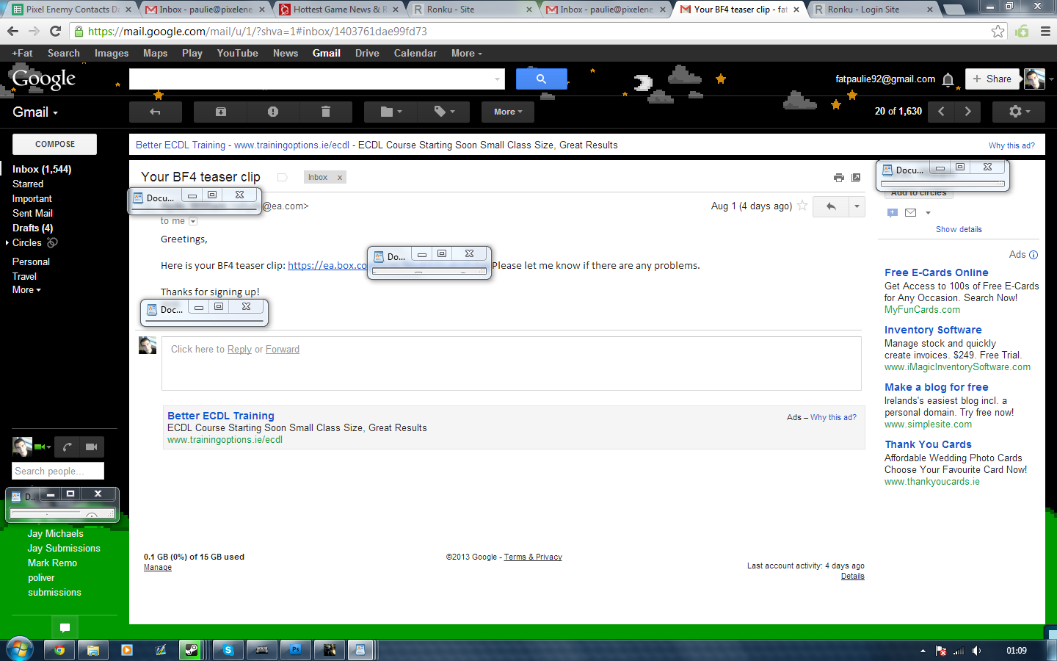Email this contact via envelope icon
1057x661 pixels.
910,212
